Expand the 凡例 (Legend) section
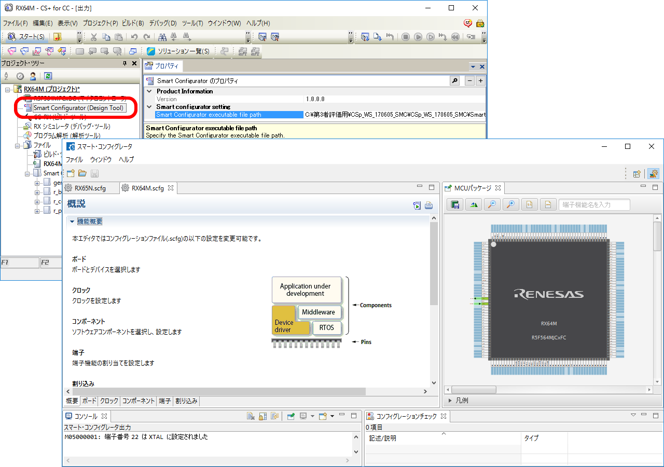664x467 pixels. click(x=449, y=401)
